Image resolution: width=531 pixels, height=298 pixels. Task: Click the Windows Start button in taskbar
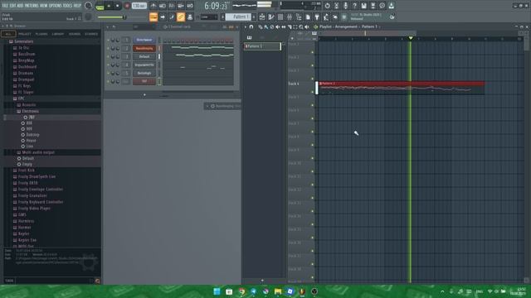(217, 291)
